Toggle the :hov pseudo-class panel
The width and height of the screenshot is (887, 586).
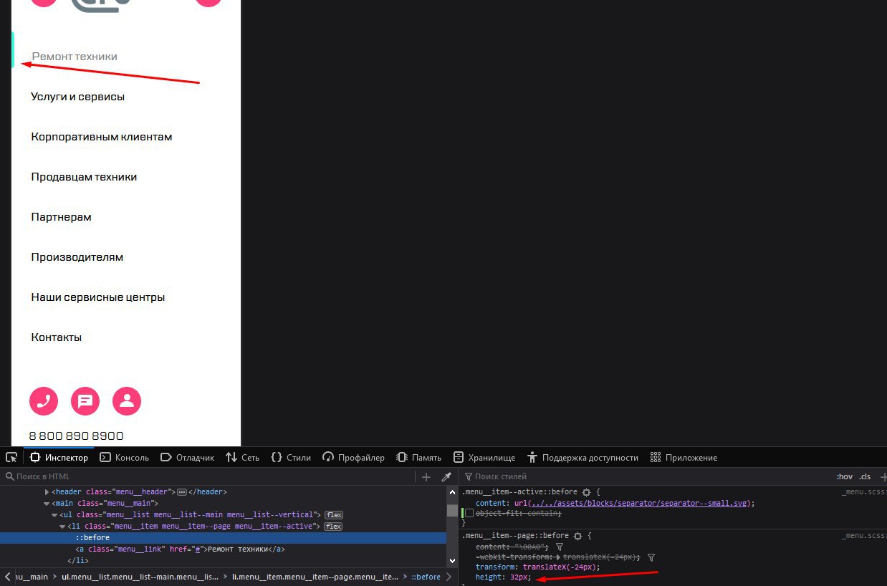tap(844, 476)
